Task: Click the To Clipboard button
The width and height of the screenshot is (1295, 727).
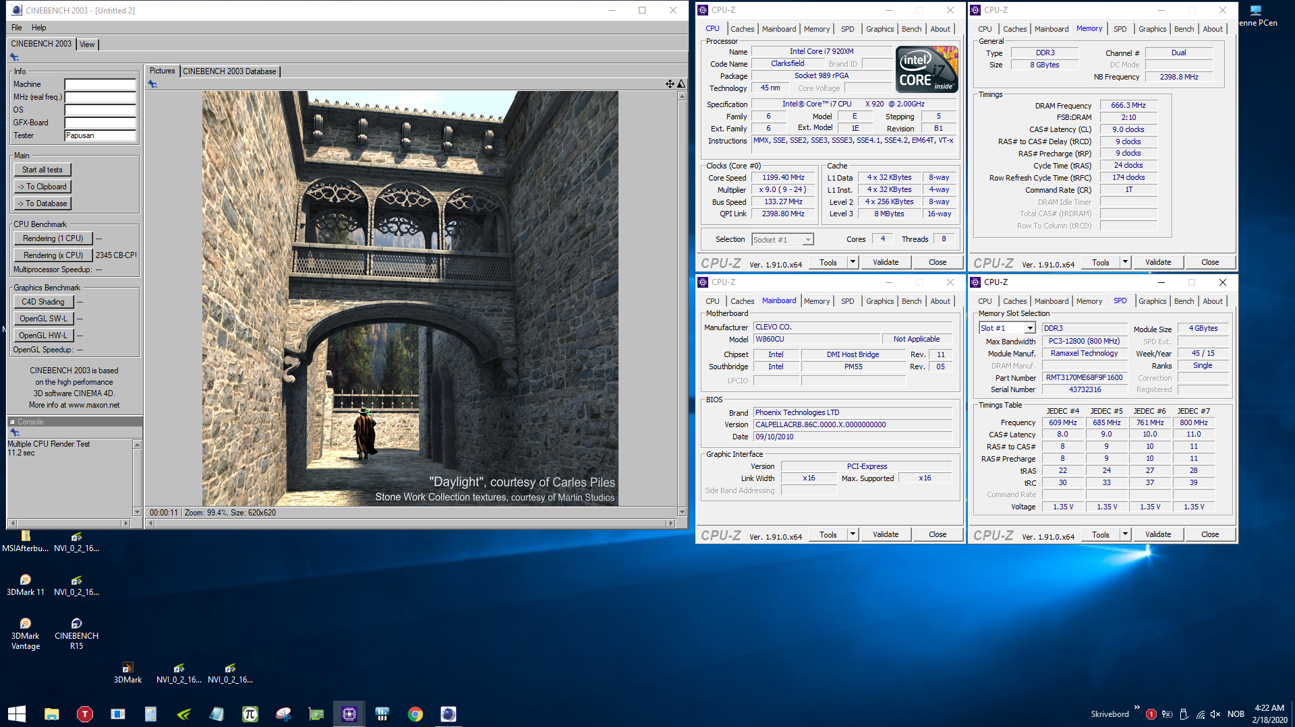Action: tap(42, 187)
